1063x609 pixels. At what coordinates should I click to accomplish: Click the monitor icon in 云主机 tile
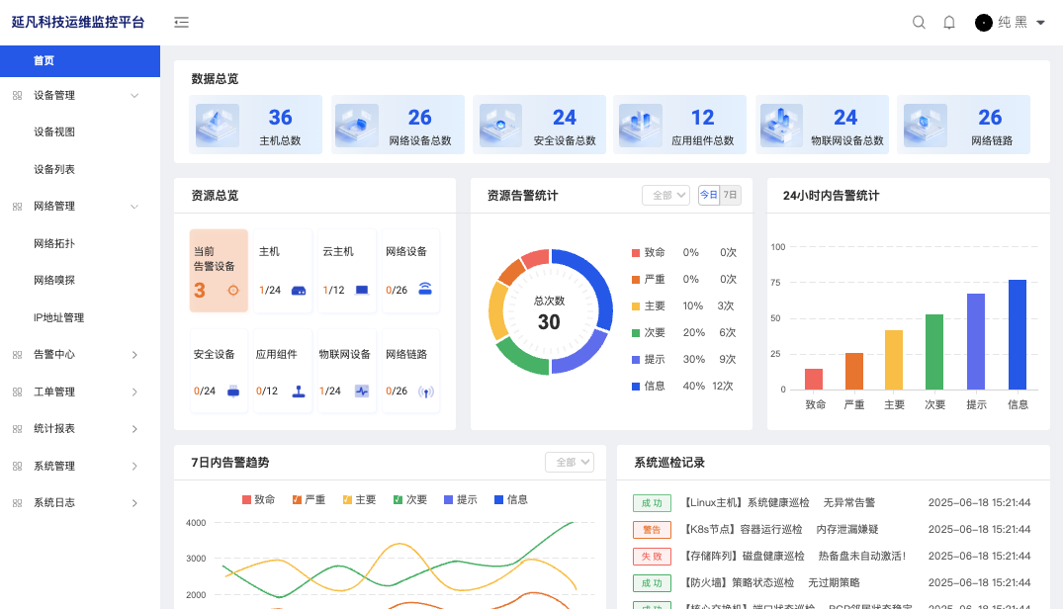coord(362,290)
